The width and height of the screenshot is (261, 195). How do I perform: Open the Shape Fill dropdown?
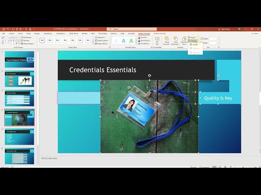click(x=100, y=37)
